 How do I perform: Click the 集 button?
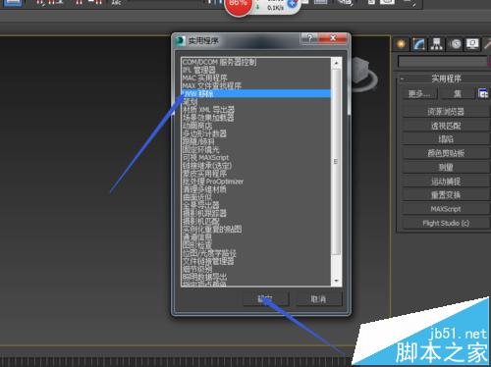tap(458, 94)
